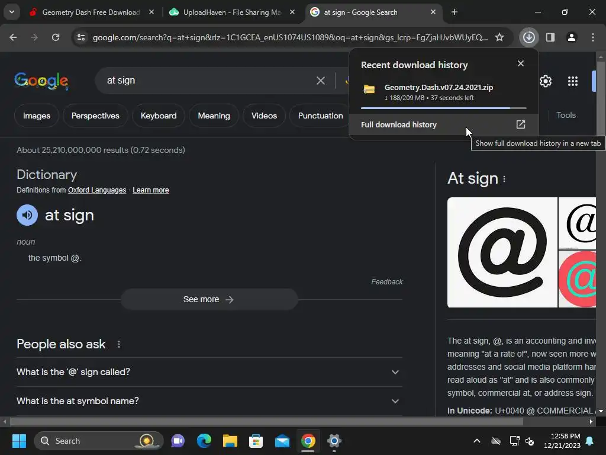Open the Chrome profile avatar icon
Image resolution: width=606 pixels, height=455 pixels.
click(x=572, y=37)
